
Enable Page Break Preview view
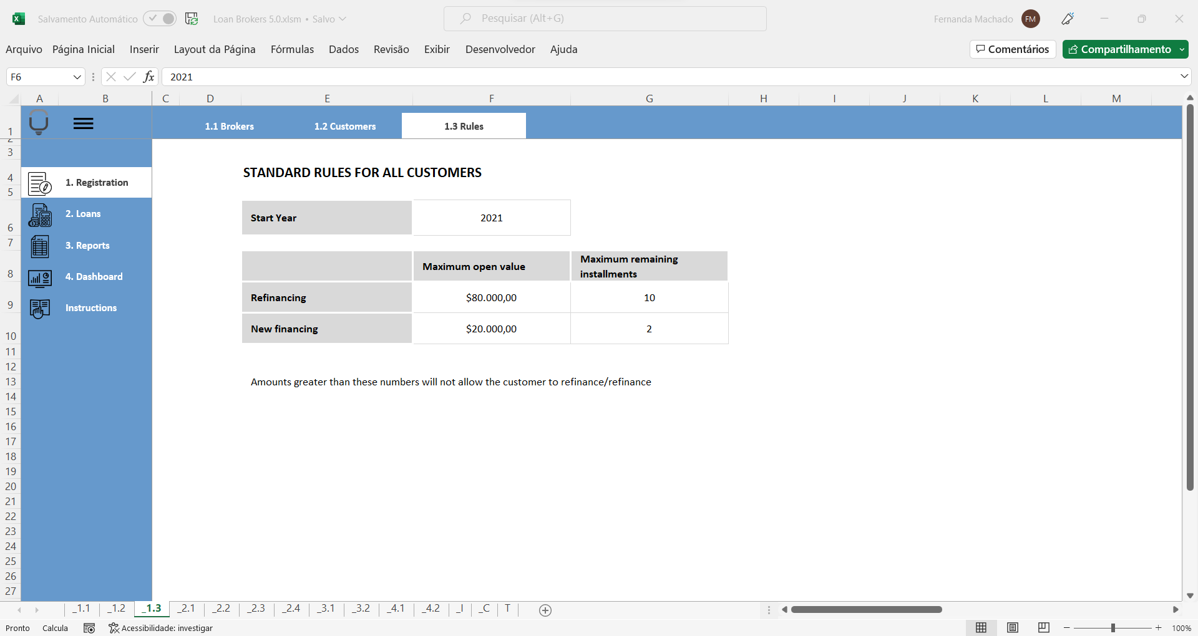(1043, 628)
